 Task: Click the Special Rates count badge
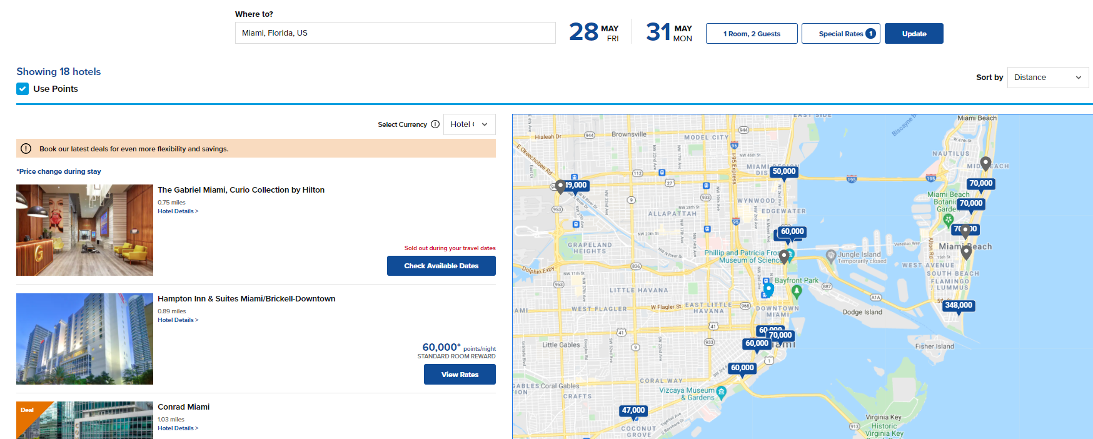(870, 34)
